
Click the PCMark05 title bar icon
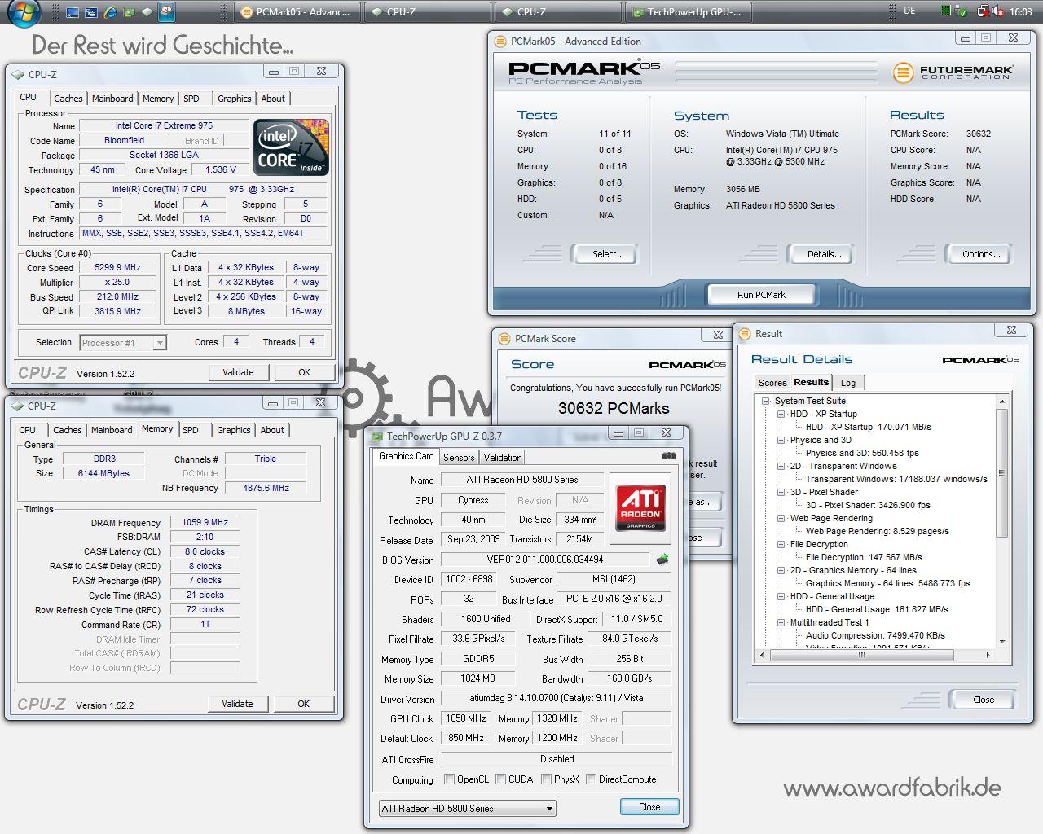click(499, 41)
